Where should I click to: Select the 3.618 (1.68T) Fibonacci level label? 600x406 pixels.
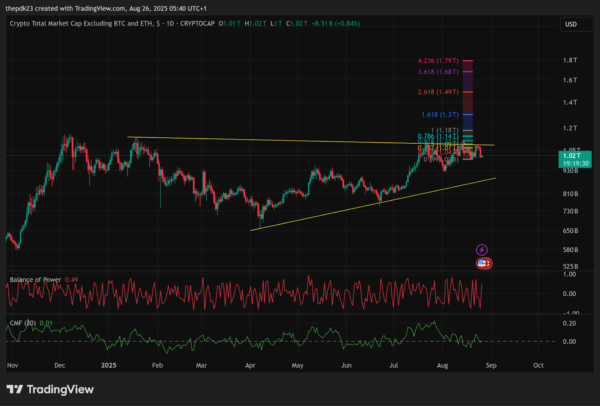click(438, 72)
